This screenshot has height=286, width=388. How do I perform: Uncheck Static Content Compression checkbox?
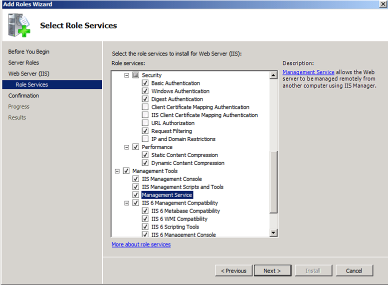point(145,155)
